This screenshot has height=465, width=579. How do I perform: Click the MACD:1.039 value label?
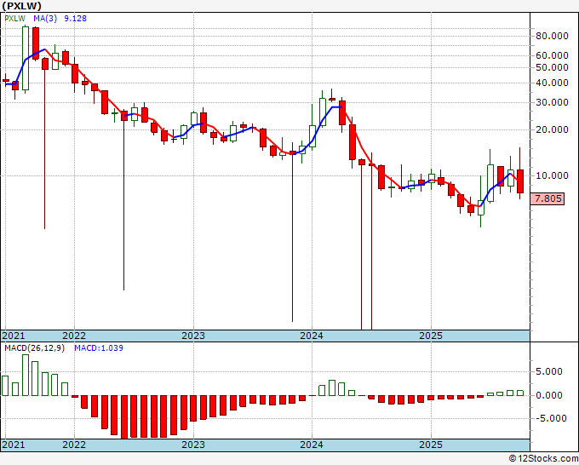(99, 348)
